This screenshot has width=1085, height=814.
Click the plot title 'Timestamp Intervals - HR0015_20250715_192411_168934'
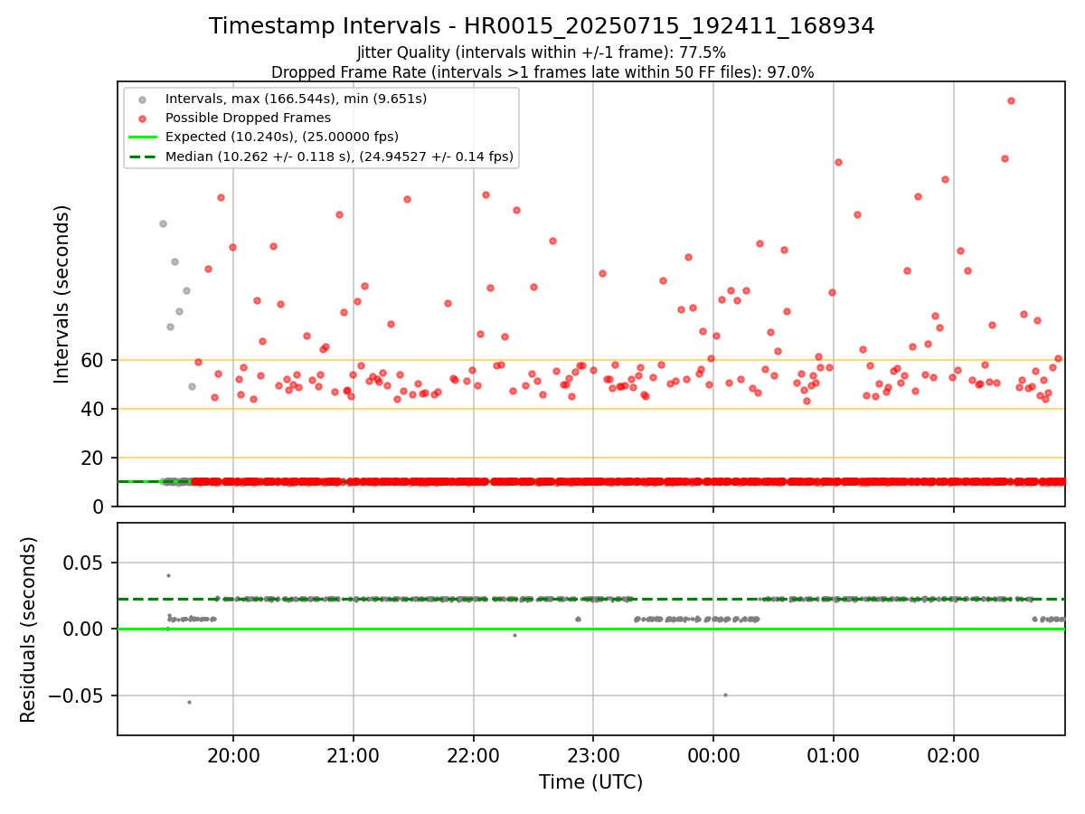click(x=542, y=26)
